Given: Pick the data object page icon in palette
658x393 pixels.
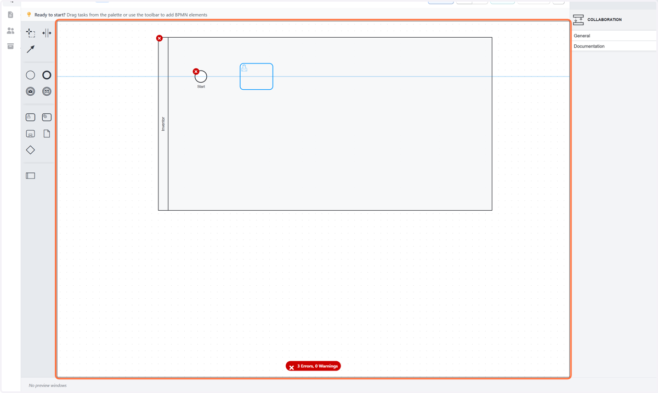Looking at the screenshot, I should [x=47, y=134].
